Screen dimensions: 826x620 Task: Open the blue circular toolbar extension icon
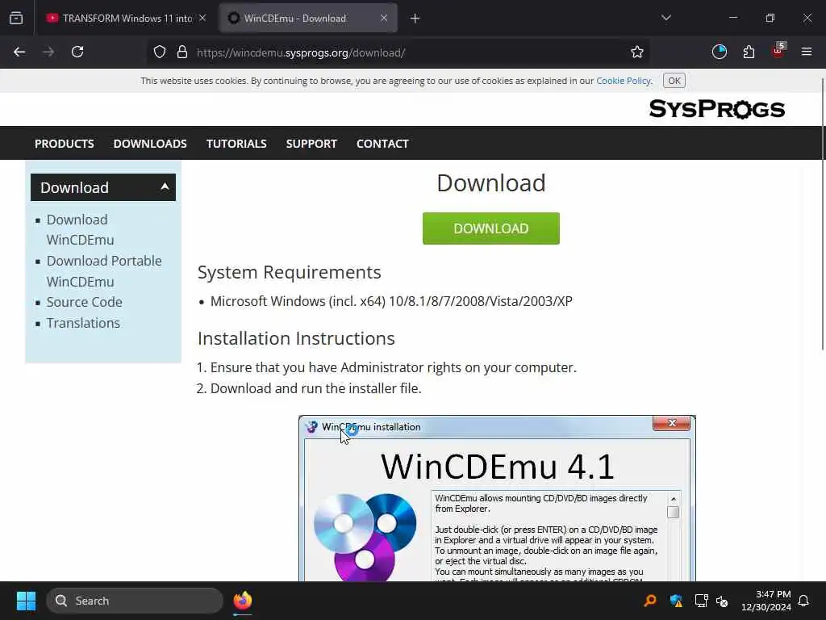(719, 52)
